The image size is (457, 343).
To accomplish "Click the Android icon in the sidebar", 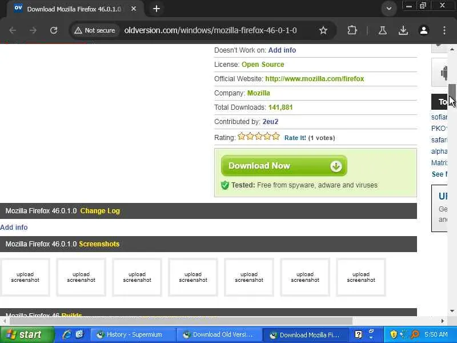I will click(444, 73).
